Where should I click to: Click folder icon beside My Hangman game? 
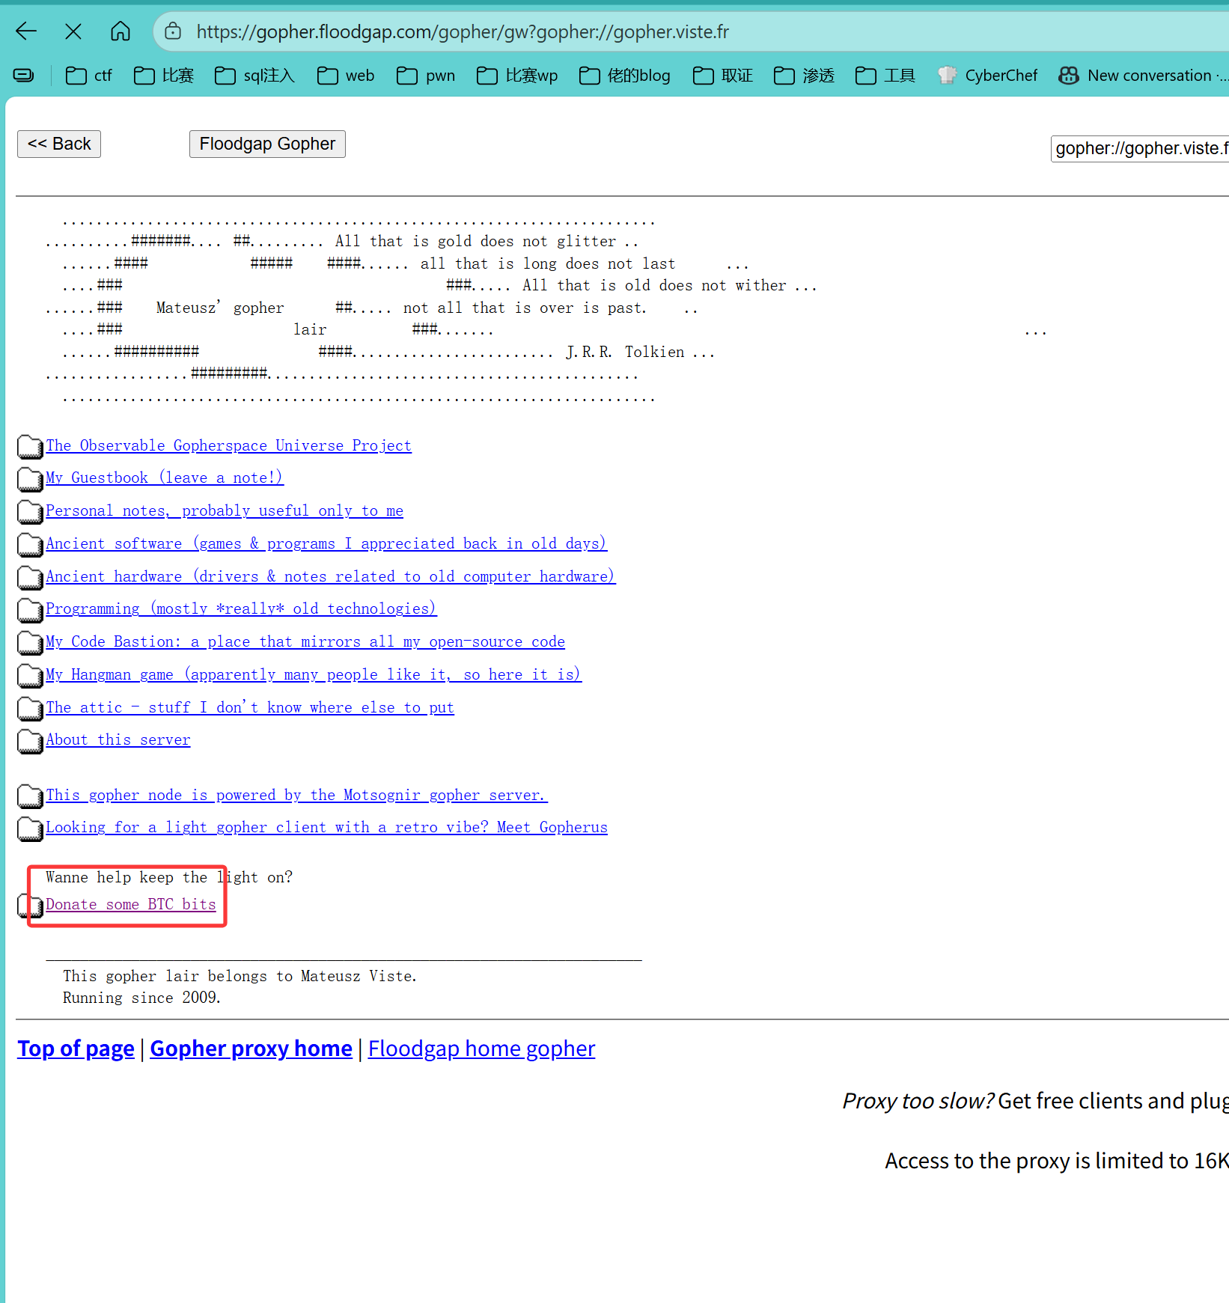(x=30, y=676)
